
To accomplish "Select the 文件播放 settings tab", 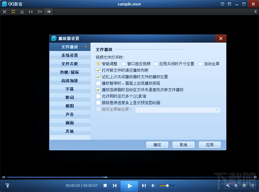I will click(70, 47).
